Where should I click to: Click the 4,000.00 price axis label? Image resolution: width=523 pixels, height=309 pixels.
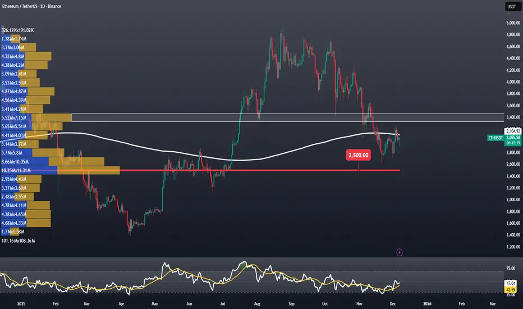pos(513,82)
